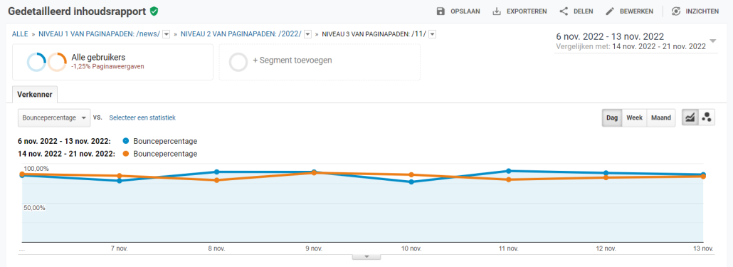Click the Opslaan floppy disk icon
This screenshot has height=267, width=733.
coord(441,11)
